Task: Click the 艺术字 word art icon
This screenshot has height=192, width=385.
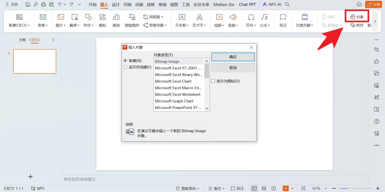Action: 199,17
